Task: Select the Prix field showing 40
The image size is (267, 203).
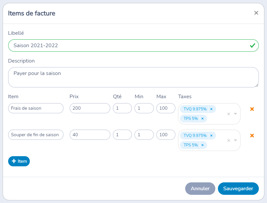Action: pos(90,135)
